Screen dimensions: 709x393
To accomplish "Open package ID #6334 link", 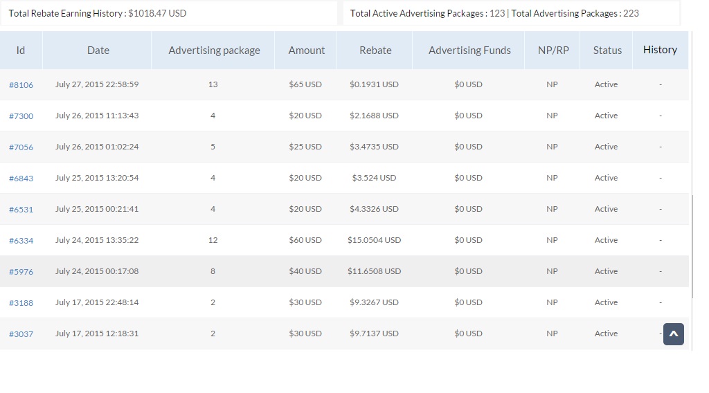I will [x=21, y=241].
